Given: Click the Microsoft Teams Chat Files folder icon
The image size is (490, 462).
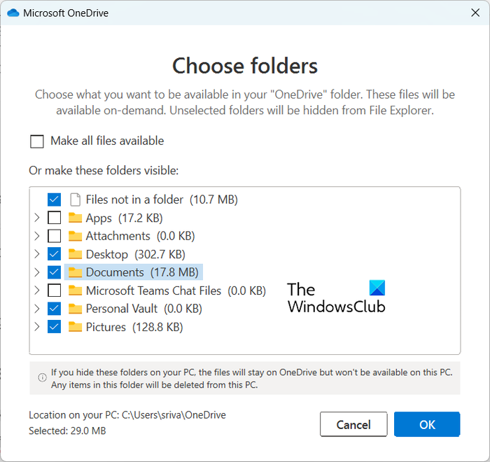Looking at the screenshot, I should pos(75,290).
